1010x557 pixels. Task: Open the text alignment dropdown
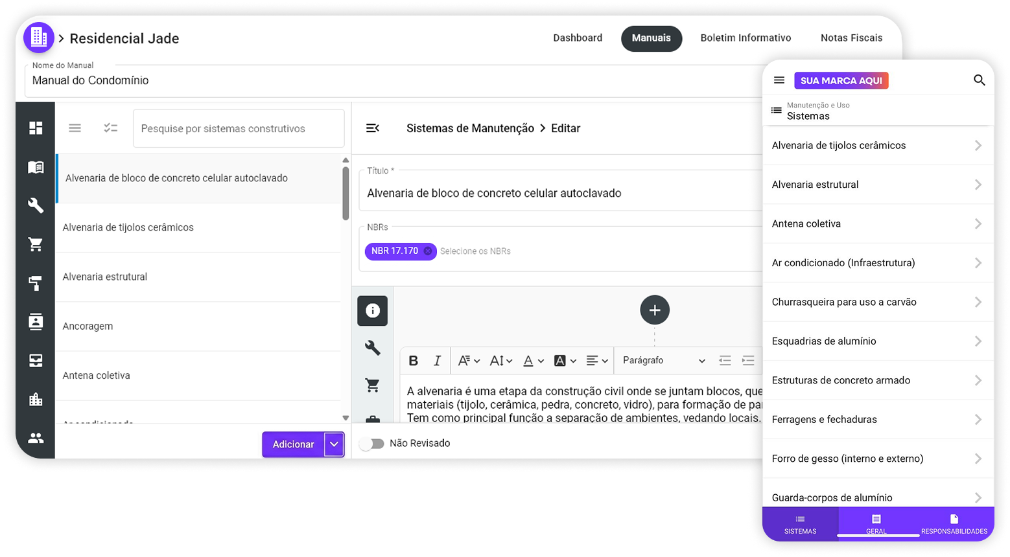596,361
